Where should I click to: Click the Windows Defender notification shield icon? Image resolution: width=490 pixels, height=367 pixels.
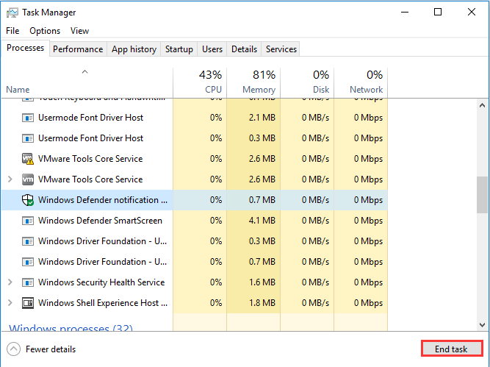coord(28,200)
